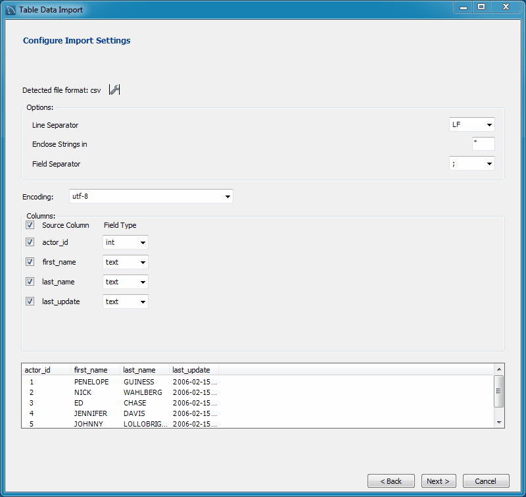Toggle the Source Column header checkbox
Viewport: 526px width, 497px height.
30,224
